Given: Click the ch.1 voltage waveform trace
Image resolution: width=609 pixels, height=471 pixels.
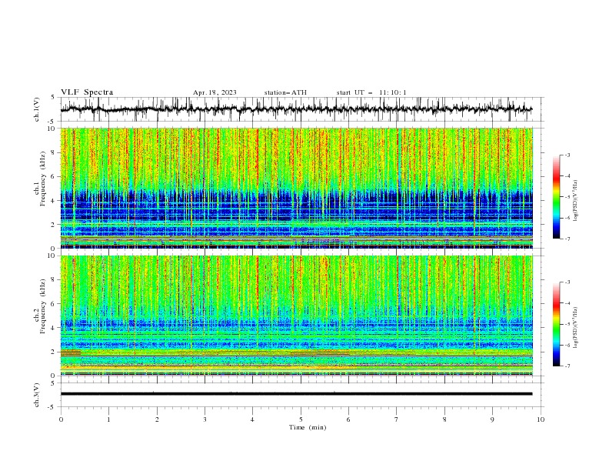Looking at the screenshot, I should point(296,109).
